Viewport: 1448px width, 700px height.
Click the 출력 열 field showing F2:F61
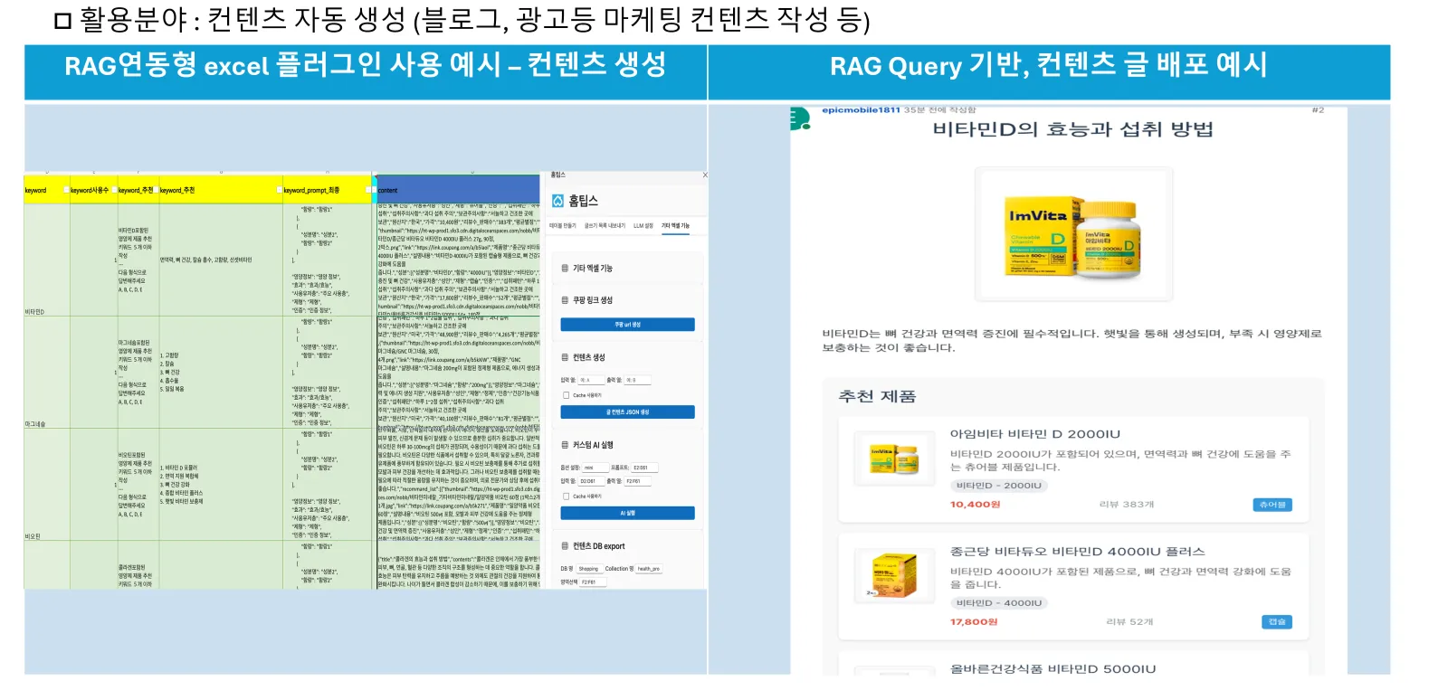(x=637, y=482)
